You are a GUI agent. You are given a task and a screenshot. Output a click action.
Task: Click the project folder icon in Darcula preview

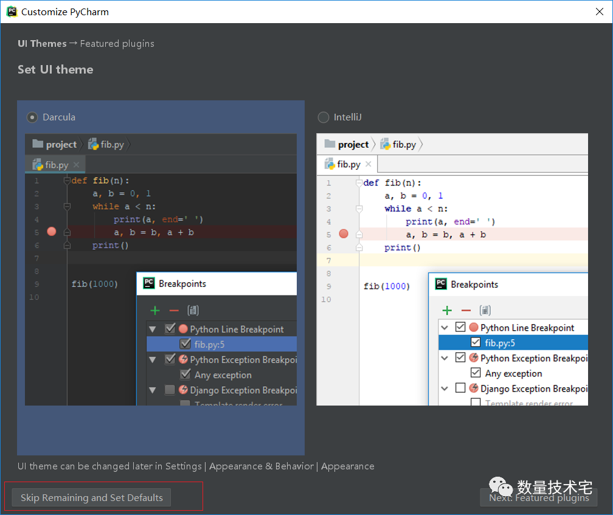(x=38, y=144)
